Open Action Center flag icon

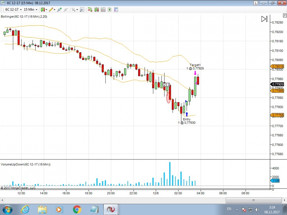tap(244, 210)
